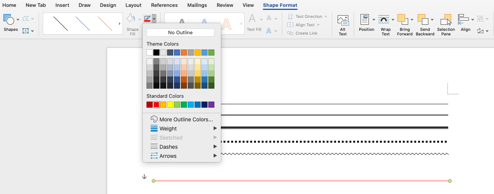The height and width of the screenshot is (194, 494).
Task: Switch to the View tab
Action: point(248,5)
